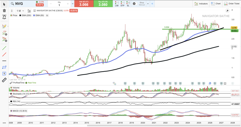Image resolution: width=241 pixels, height=127 pixels.
Task: Open the Order Ticket
Action: tap(232, 4)
